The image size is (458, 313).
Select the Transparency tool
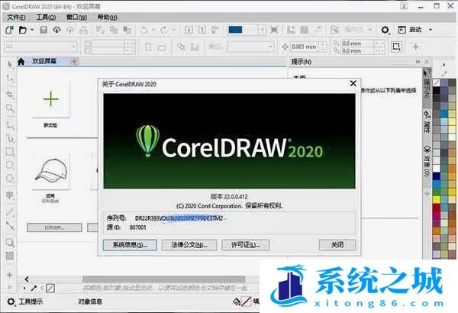point(10,256)
